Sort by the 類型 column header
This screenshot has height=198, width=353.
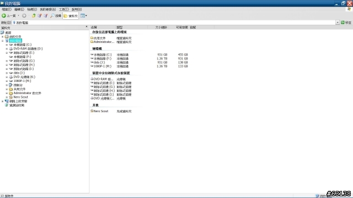click(x=132, y=28)
